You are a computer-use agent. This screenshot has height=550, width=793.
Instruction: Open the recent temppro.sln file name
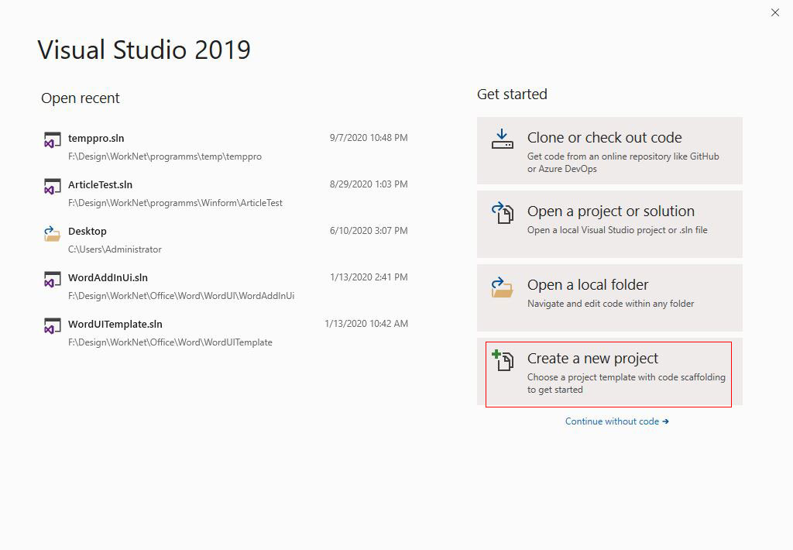(x=96, y=138)
